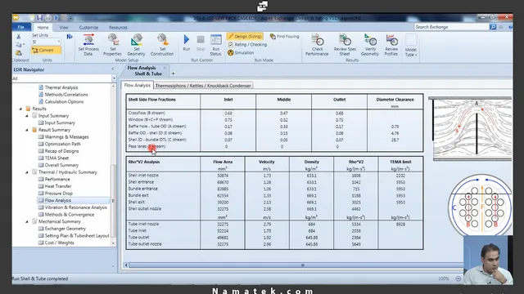Viewport: 524px width, 294px height.
Task: Open Heat Transfer results
Action: click(x=55, y=186)
